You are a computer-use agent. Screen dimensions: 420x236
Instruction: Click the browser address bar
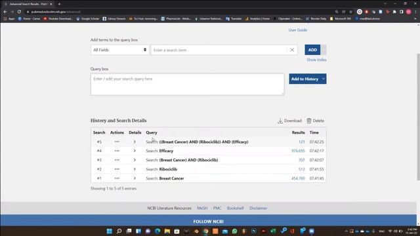(179, 12)
